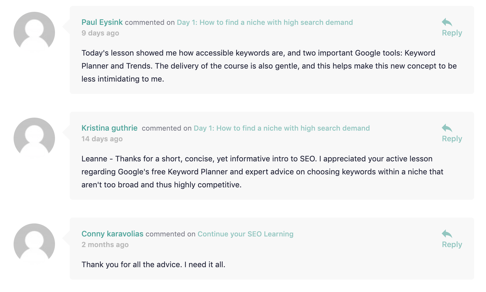
Task: Click reply arrow icon on Conny karavolias's comment
Action: coord(447,234)
